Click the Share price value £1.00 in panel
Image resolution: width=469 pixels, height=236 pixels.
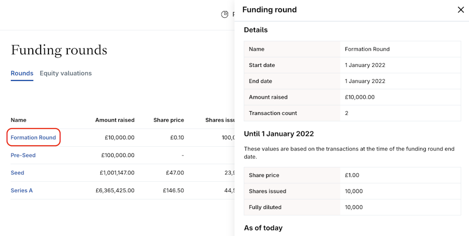pos(352,175)
